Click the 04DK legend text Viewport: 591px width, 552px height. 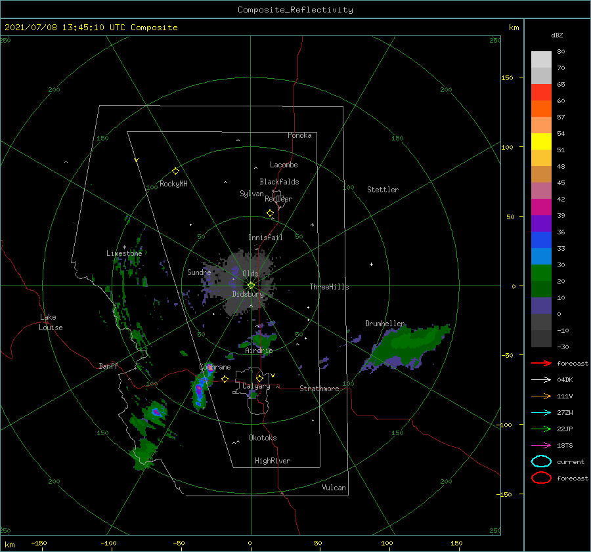[x=565, y=380]
